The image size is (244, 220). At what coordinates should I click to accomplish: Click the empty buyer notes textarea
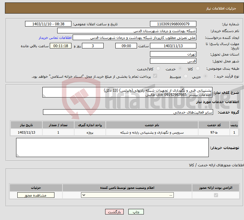(x=112, y=147)
